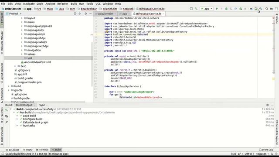This screenshot has height=157, width=279.
Task: Open Build panel gear settings
Action: [267, 105]
